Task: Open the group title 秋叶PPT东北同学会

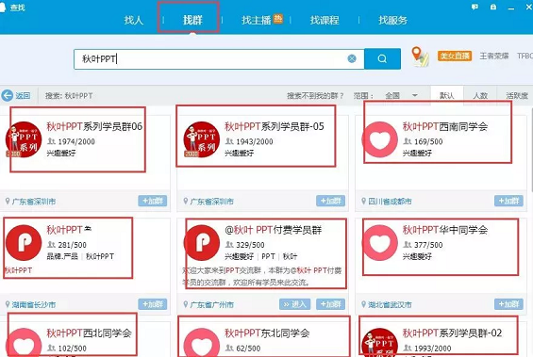Action: [267, 333]
